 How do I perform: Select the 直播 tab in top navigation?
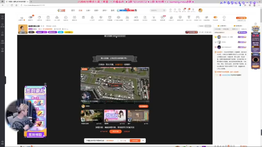[81, 10]
